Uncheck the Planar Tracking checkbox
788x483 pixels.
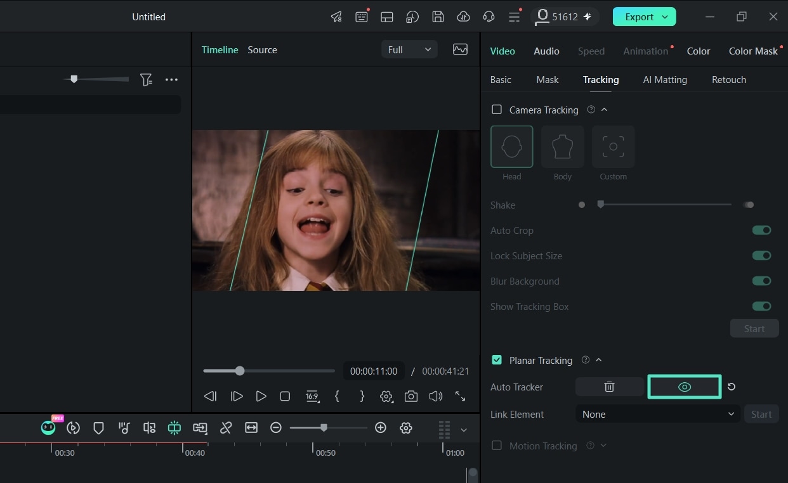tap(497, 360)
